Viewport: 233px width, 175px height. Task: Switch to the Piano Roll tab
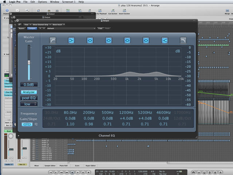[63, 166]
